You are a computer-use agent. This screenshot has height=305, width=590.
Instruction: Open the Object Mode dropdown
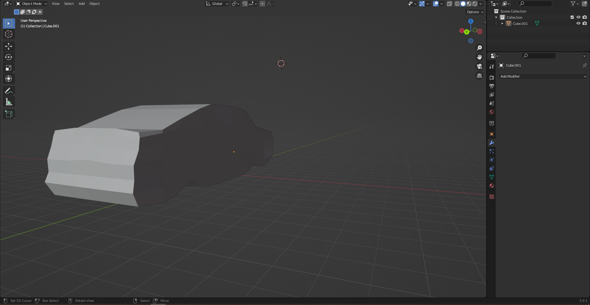(x=31, y=4)
